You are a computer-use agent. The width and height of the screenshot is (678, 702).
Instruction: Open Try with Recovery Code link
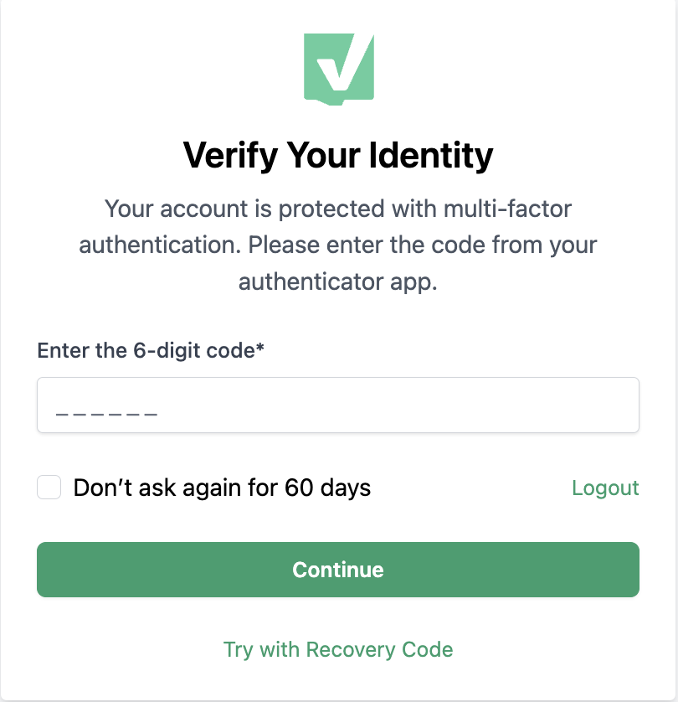338,649
